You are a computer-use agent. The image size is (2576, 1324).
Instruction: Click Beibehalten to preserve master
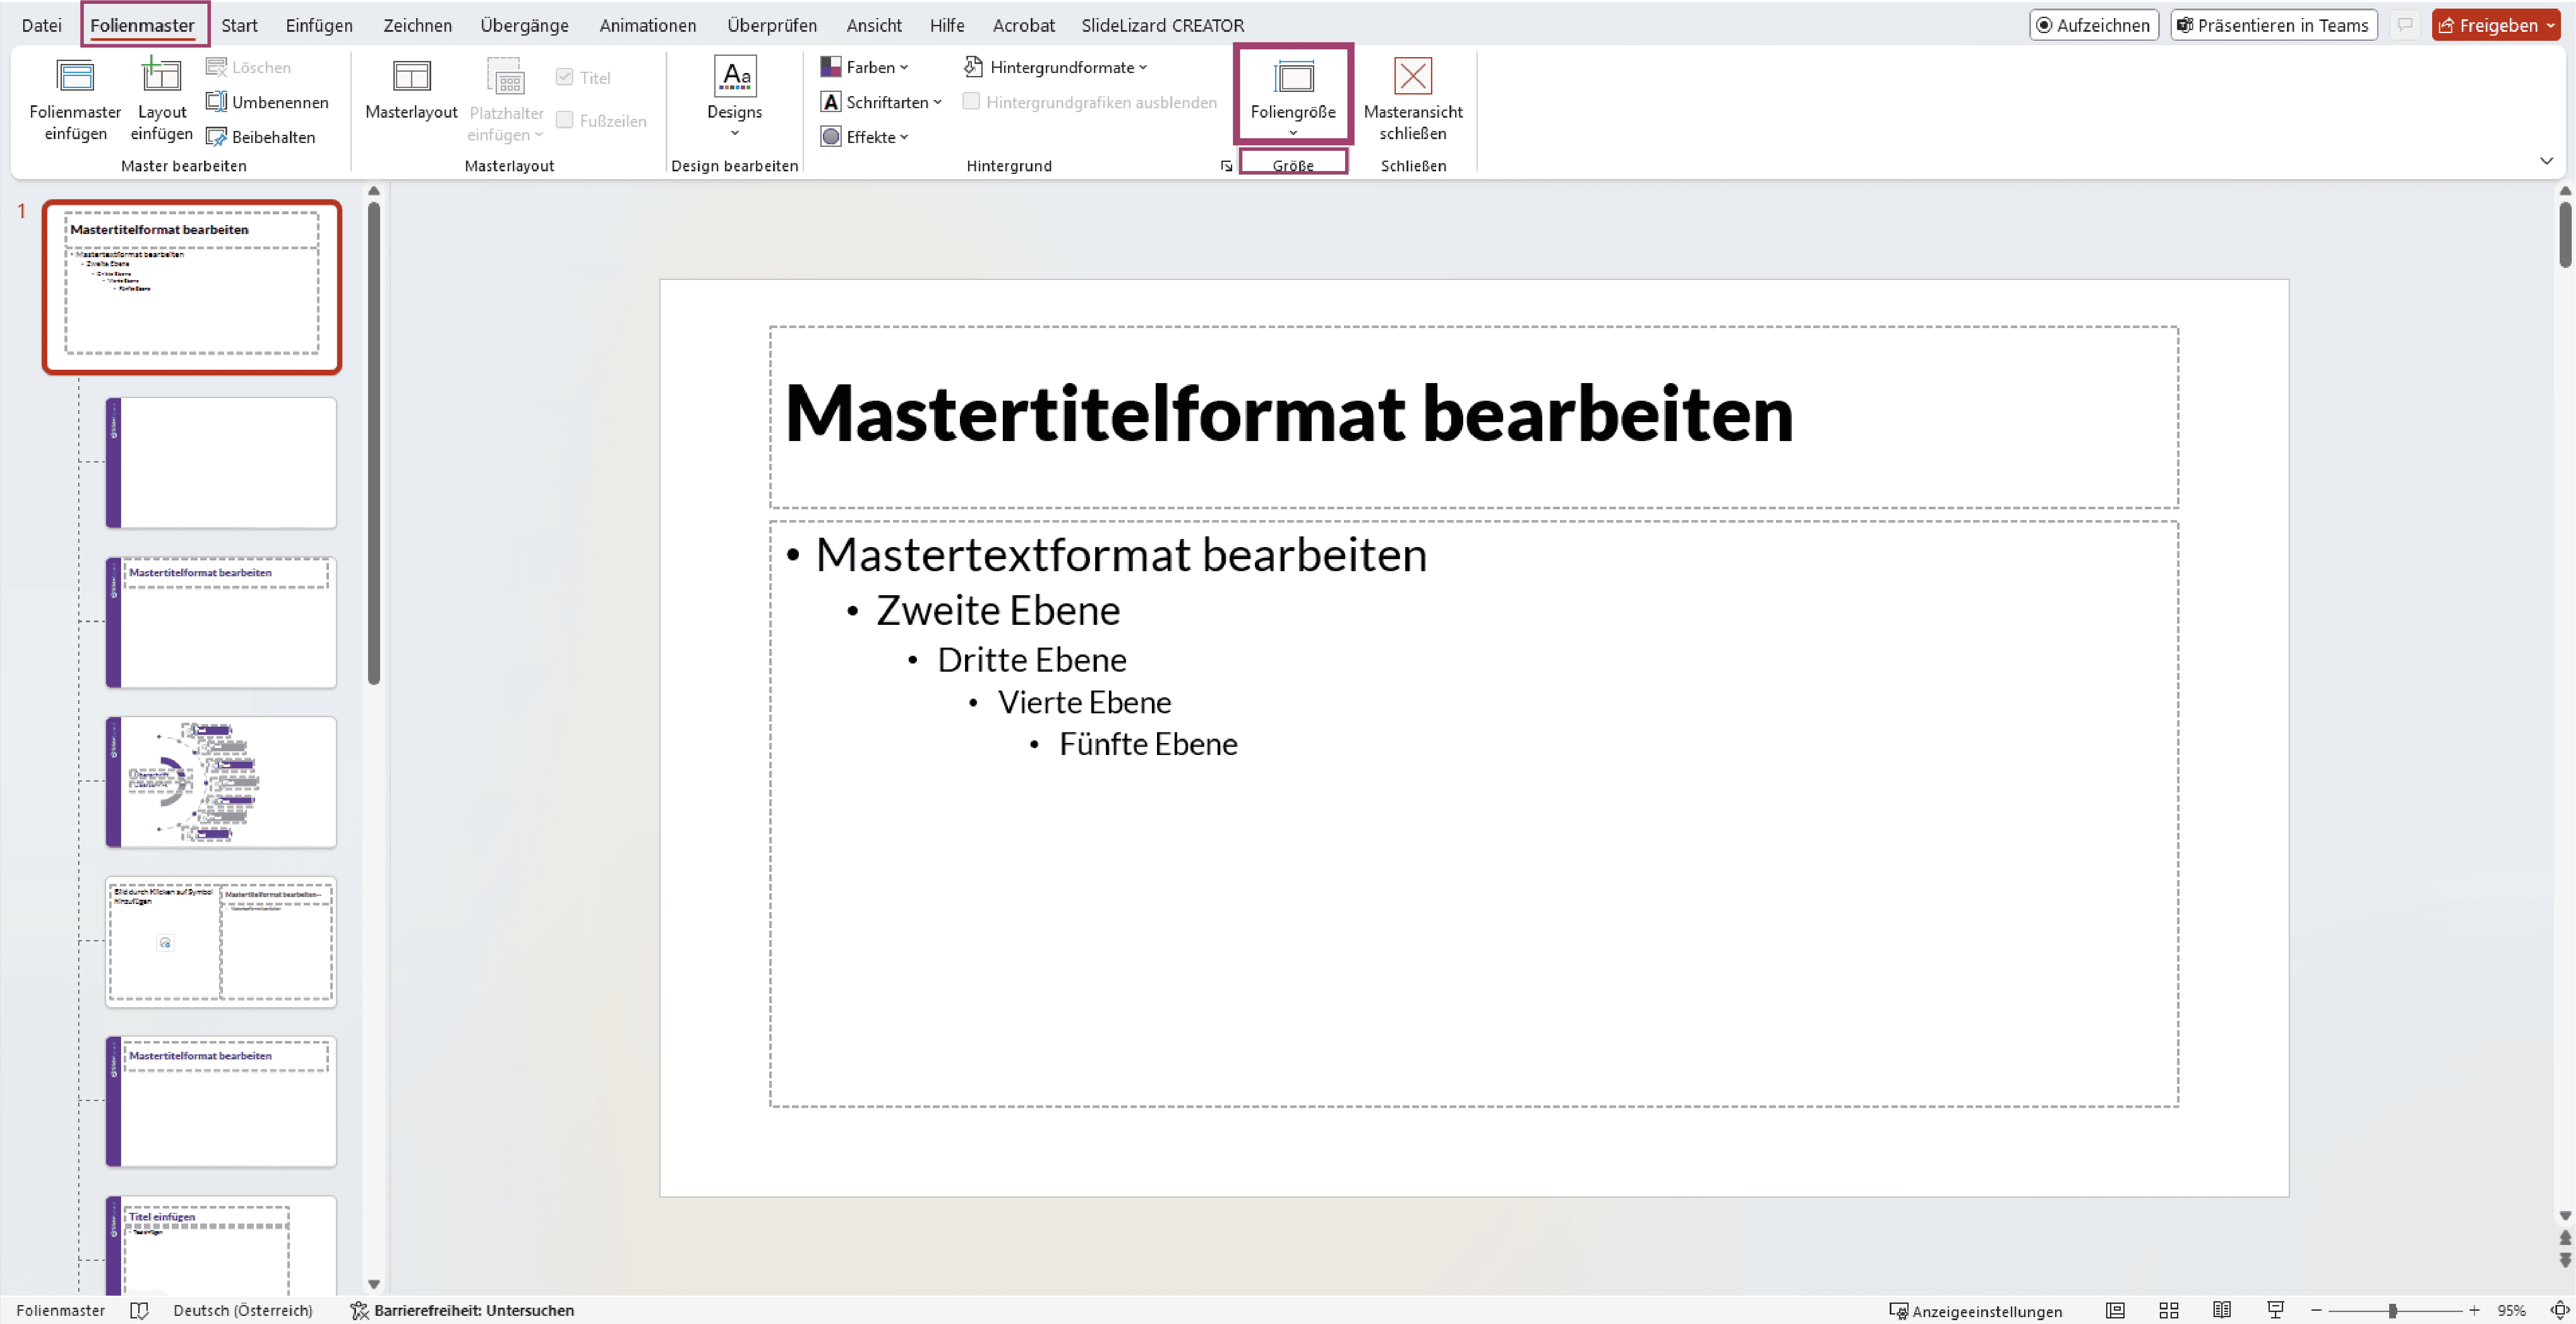tap(261, 137)
